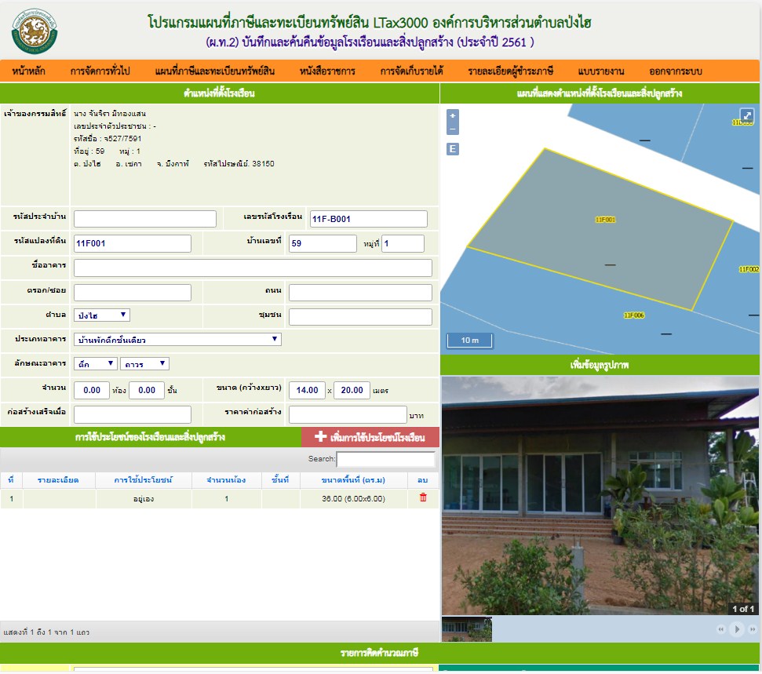Open the หน้าหลัก menu
The width and height of the screenshot is (762, 674).
tap(29, 71)
